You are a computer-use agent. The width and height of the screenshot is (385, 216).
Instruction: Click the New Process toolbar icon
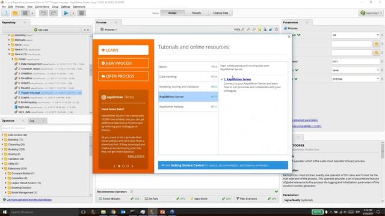(5, 13)
